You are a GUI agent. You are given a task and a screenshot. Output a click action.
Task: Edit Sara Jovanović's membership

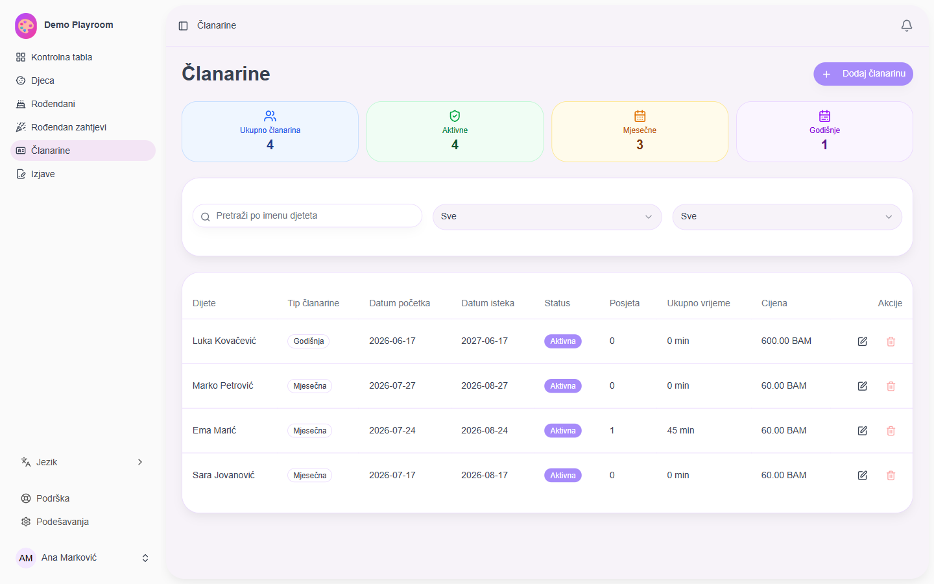point(863,476)
